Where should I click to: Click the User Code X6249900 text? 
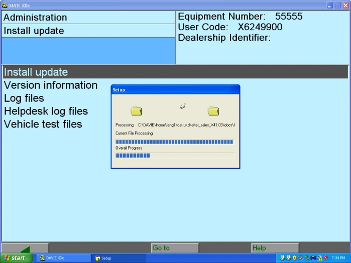(230, 27)
